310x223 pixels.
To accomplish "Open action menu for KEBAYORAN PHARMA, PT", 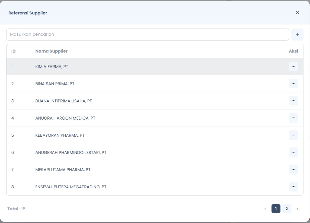I will [294, 135].
